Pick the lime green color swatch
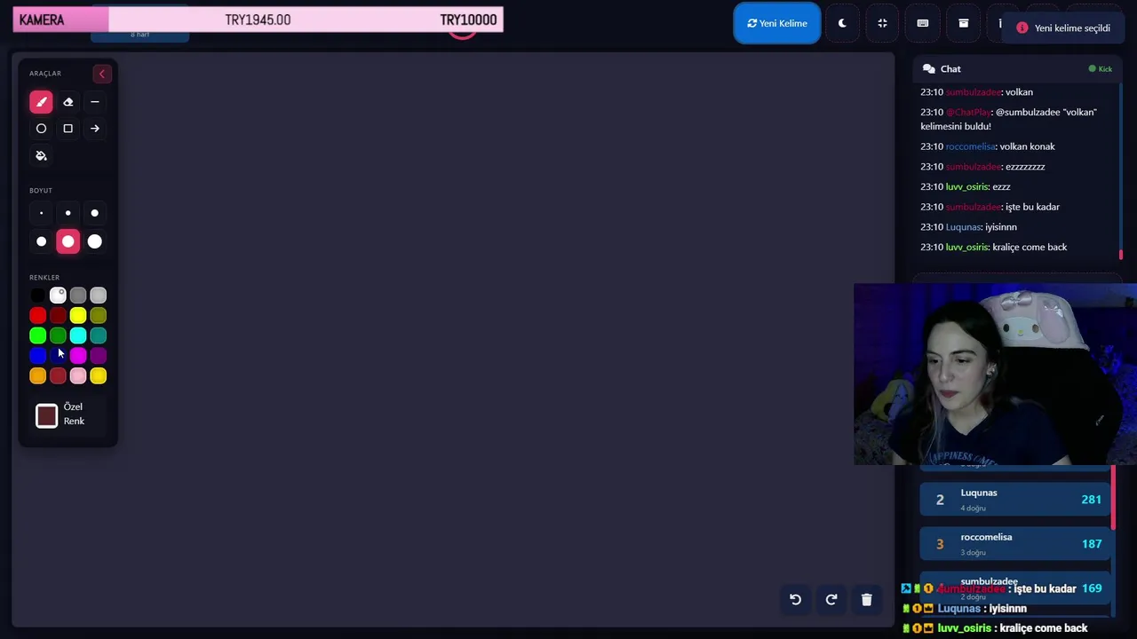 (37, 335)
